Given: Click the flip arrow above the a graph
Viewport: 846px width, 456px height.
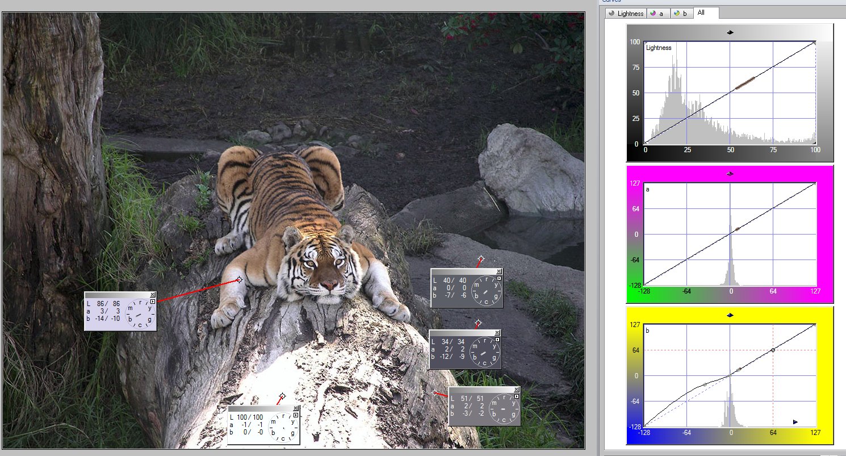Looking at the screenshot, I should (x=730, y=174).
